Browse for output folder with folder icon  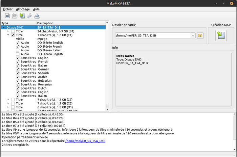[x=200, y=35]
